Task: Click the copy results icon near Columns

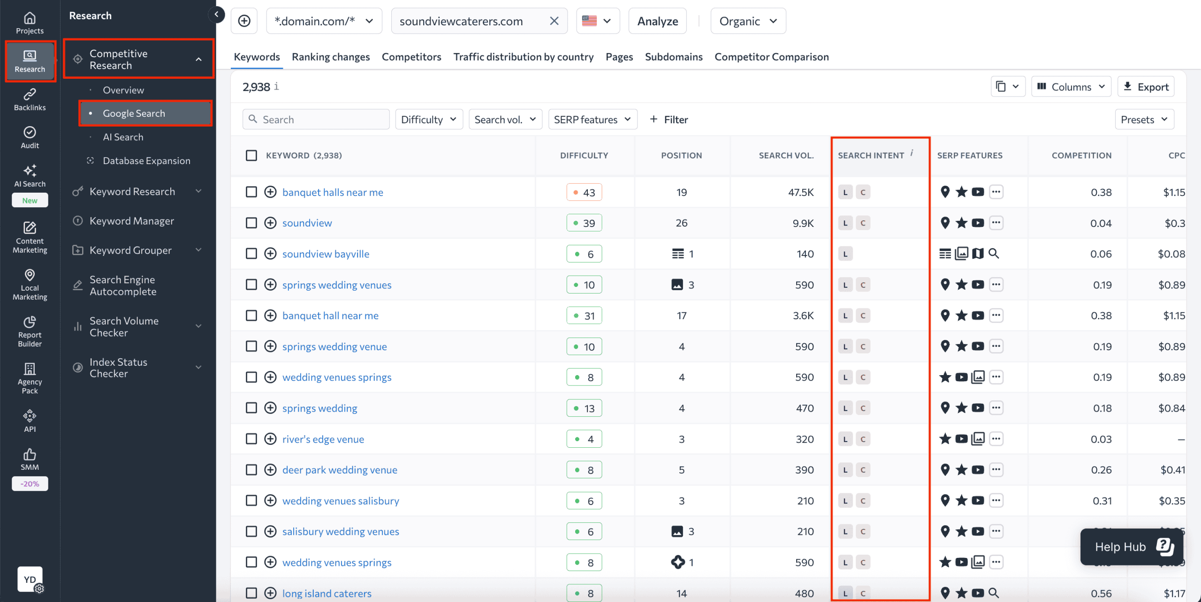Action: (x=1007, y=86)
